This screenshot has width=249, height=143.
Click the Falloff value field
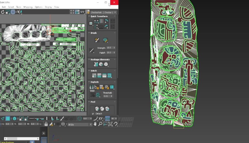[x=110, y=53]
